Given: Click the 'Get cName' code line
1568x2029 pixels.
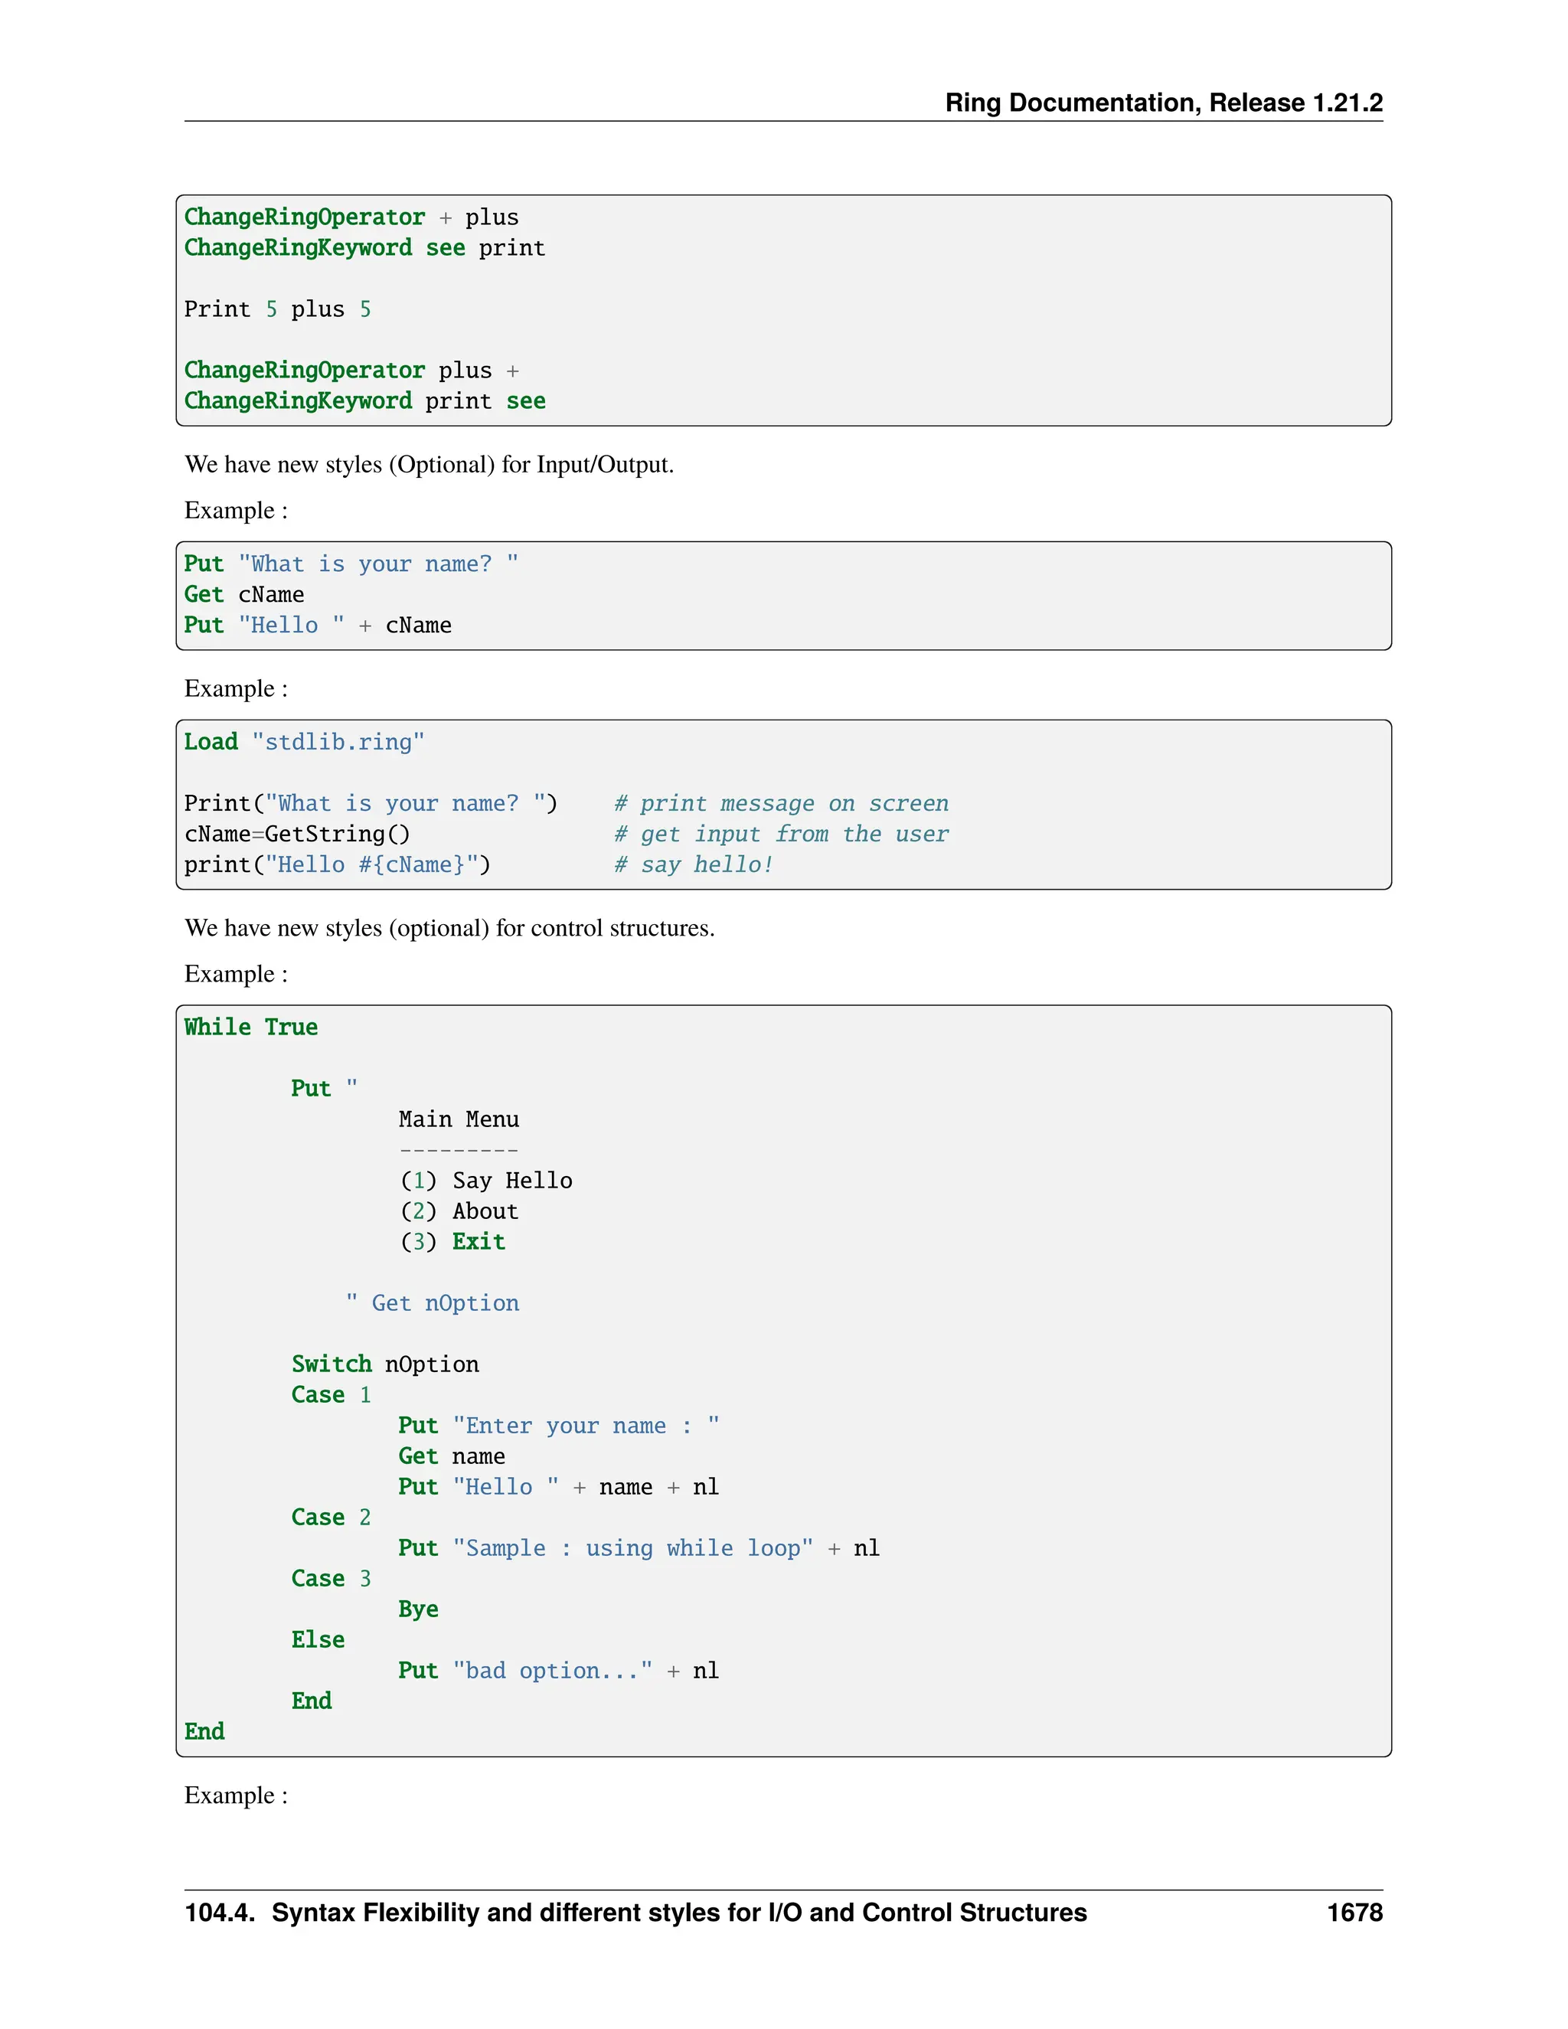Looking at the screenshot, I should pos(243,595).
